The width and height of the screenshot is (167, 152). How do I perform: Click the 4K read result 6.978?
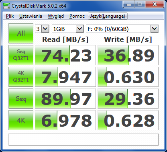tap(65, 120)
